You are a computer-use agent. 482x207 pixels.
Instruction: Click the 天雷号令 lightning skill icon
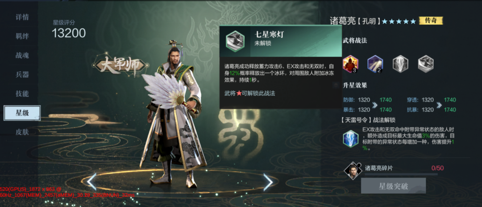tap(351, 138)
